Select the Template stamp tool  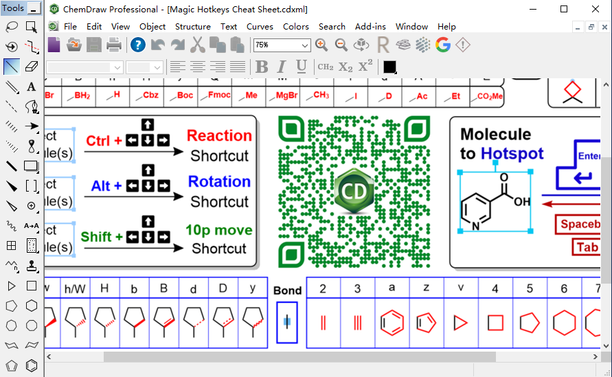(x=31, y=266)
